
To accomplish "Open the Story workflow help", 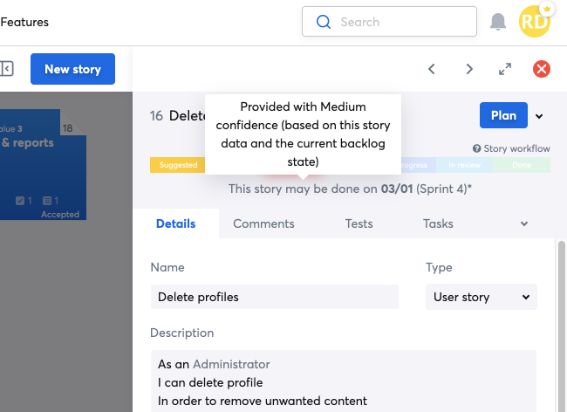I will tap(511, 148).
